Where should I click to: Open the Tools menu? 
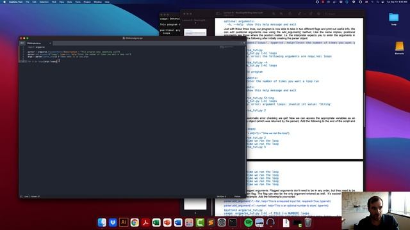(78, 2)
